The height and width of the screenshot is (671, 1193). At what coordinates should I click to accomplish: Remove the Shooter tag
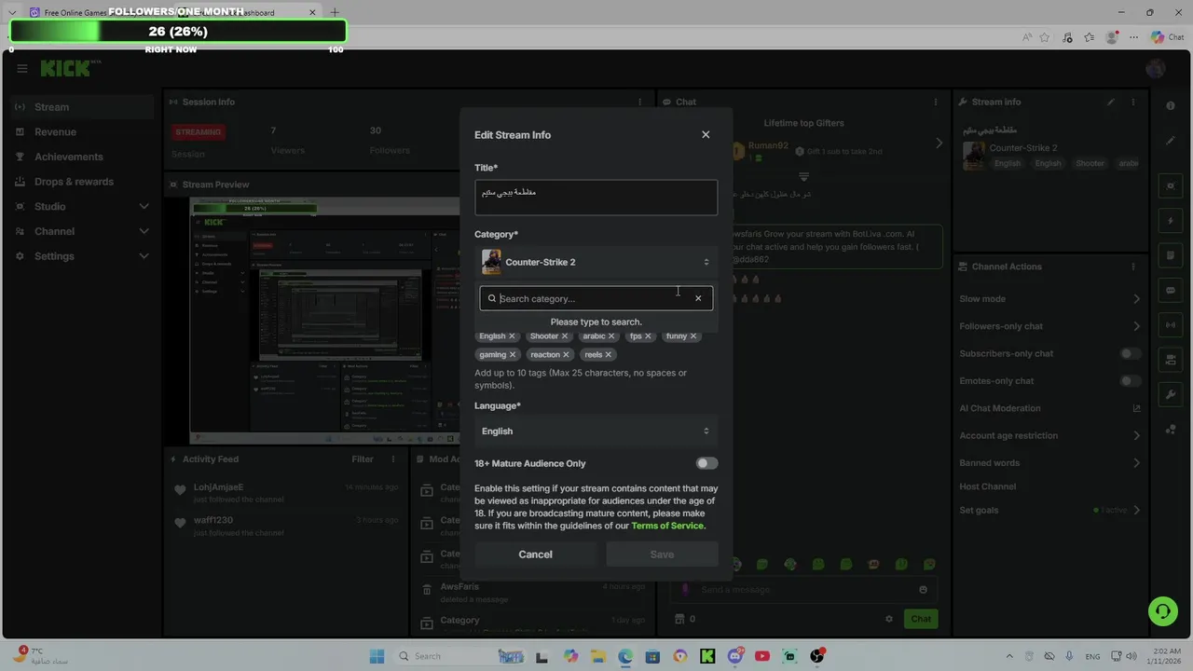pyautogui.click(x=565, y=336)
